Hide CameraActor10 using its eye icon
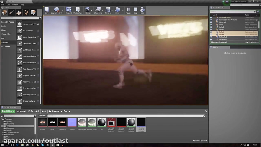261x147 pixels. pyautogui.click(x=211, y=17)
